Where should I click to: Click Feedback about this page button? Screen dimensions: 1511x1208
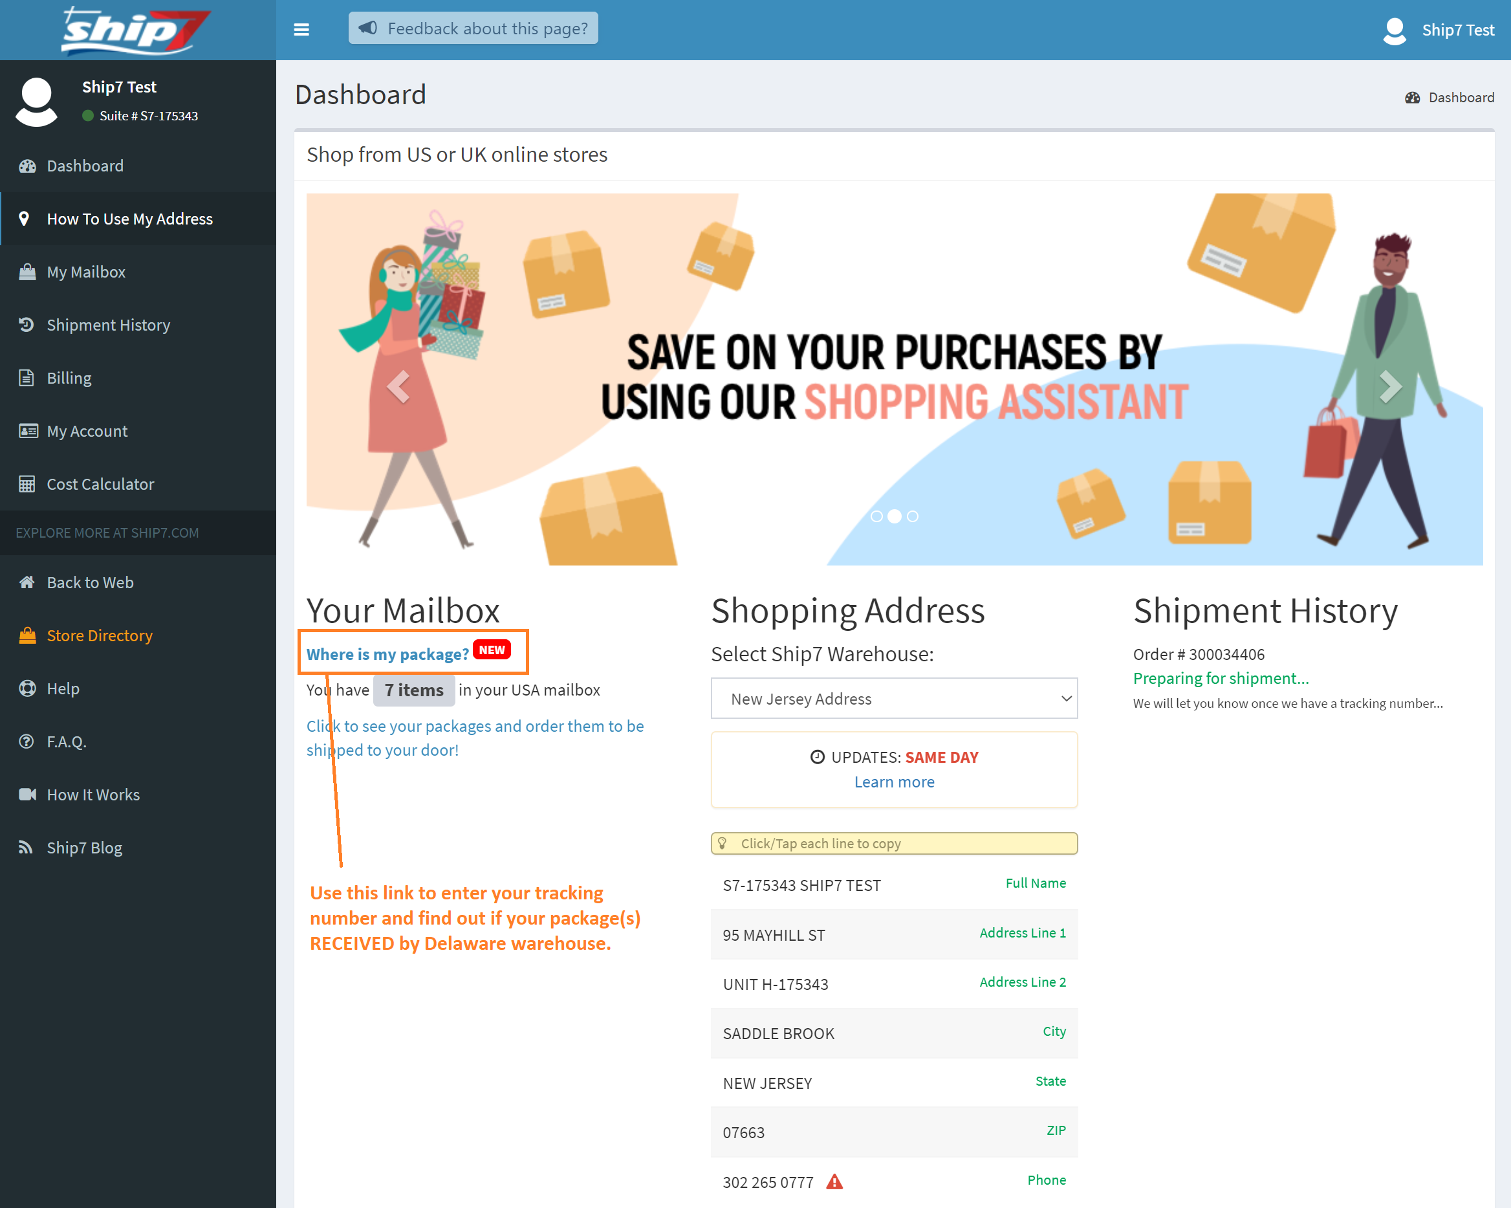click(473, 28)
